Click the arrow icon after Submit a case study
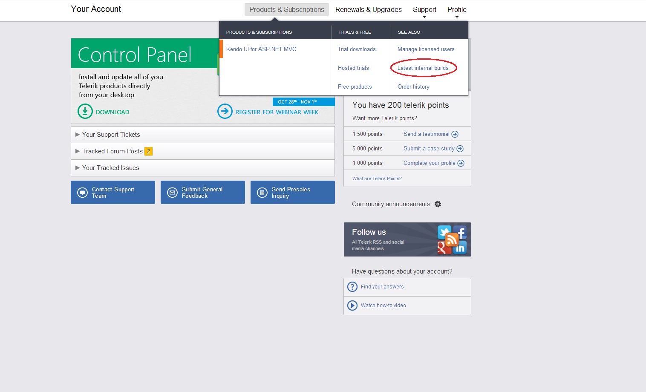 point(460,149)
